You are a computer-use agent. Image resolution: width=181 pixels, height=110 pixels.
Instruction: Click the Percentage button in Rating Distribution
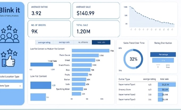(x=163, y=54)
